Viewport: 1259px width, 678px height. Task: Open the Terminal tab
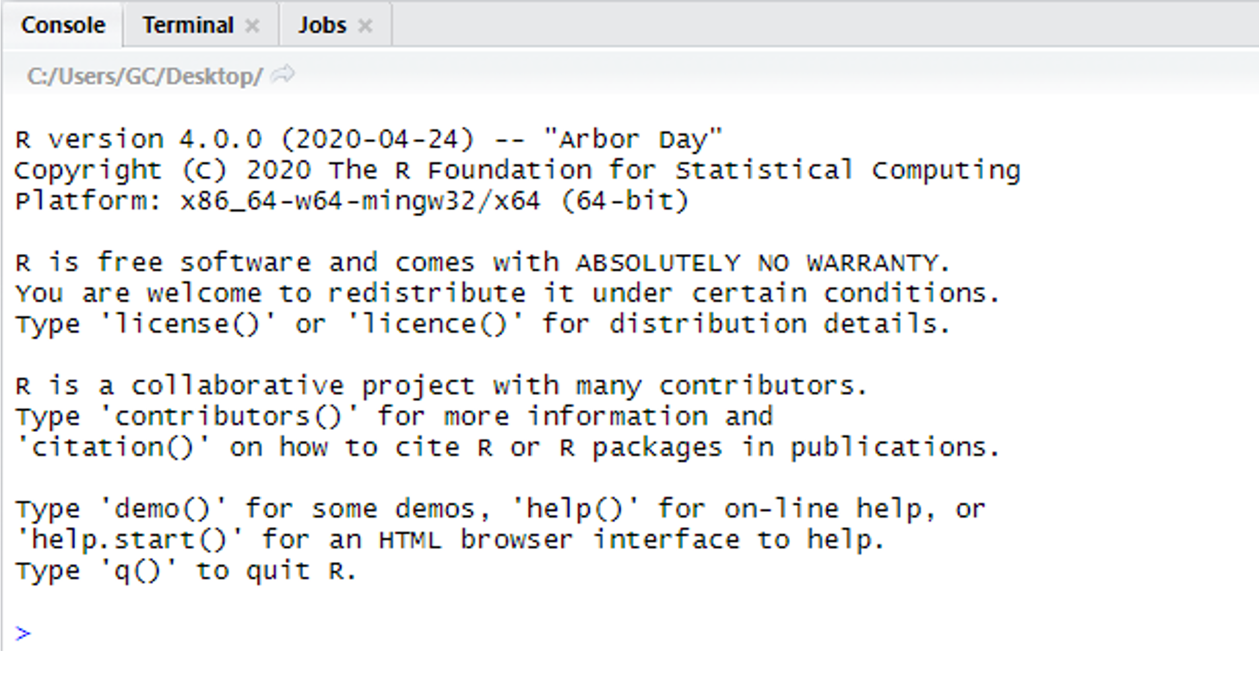pos(187,25)
